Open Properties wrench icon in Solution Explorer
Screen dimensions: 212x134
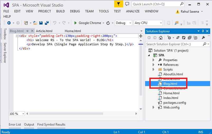click(x=203, y=38)
